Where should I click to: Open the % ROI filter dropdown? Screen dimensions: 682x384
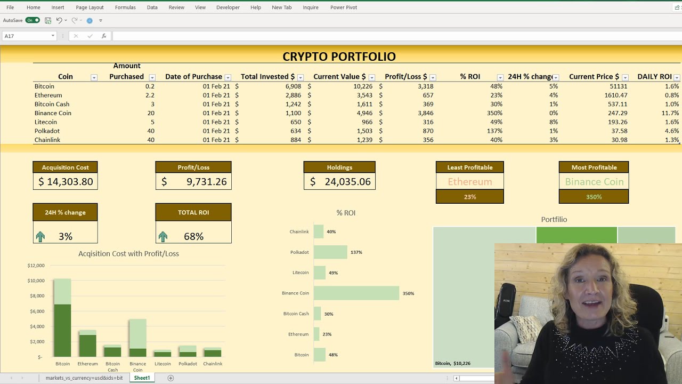[500, 77]
